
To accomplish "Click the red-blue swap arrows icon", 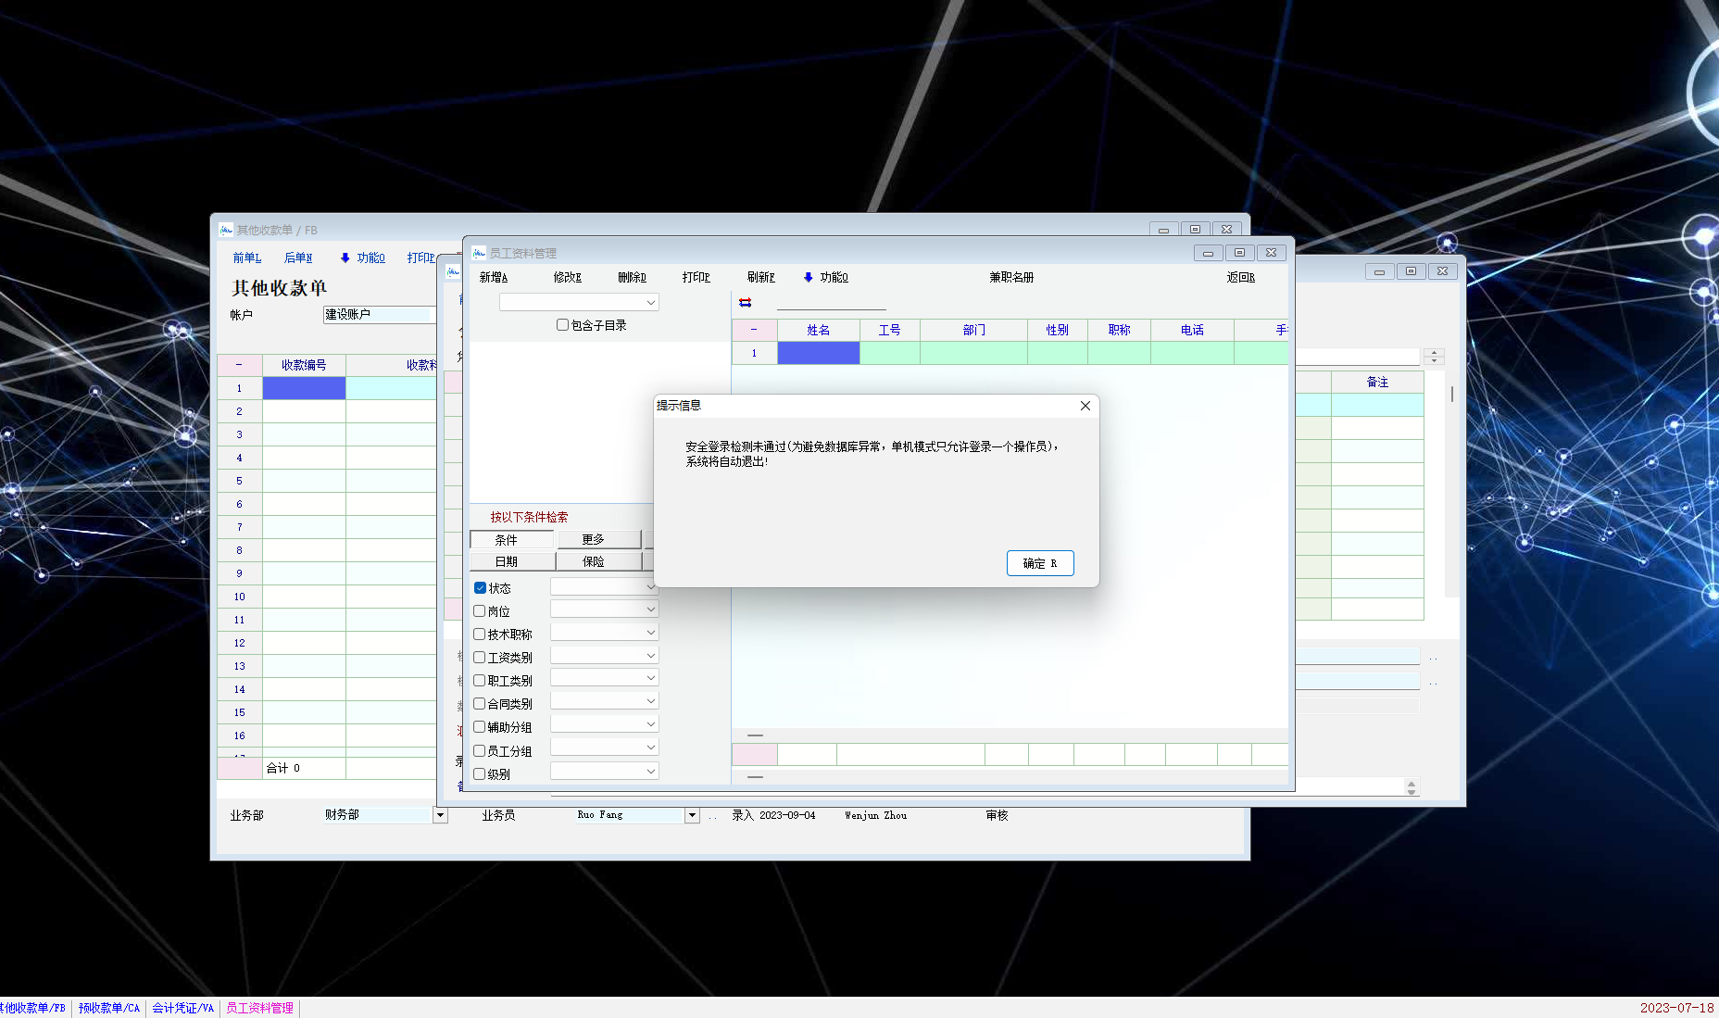I will [x=745, y=303].
